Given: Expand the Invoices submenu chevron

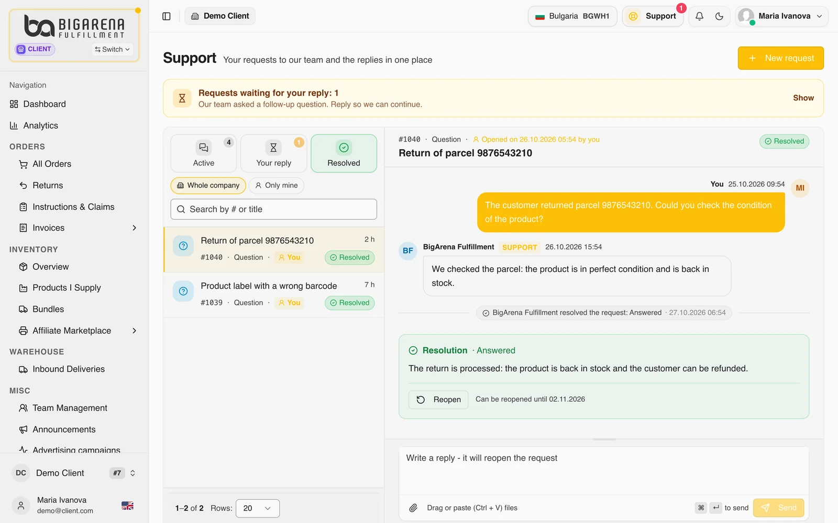Looking at the screenshot, I should pyautogui.click(x=135, y=228).
